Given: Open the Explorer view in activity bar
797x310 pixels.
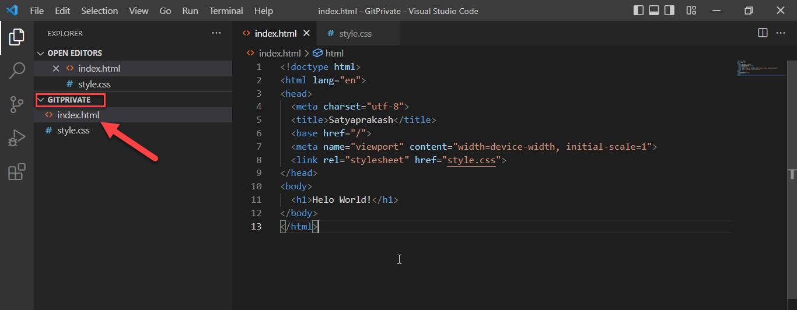Looking at the screenshot, I should [16, 37].
